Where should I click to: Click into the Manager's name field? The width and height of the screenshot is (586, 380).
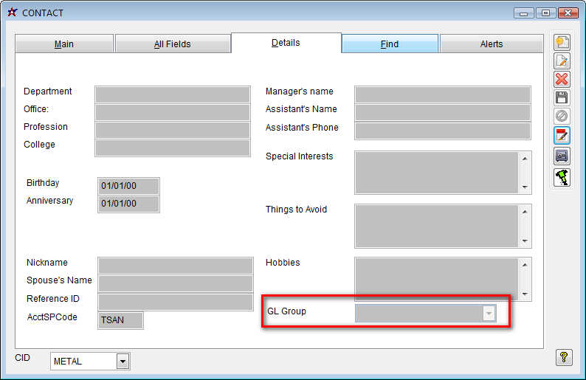click(x=442, y=94)
